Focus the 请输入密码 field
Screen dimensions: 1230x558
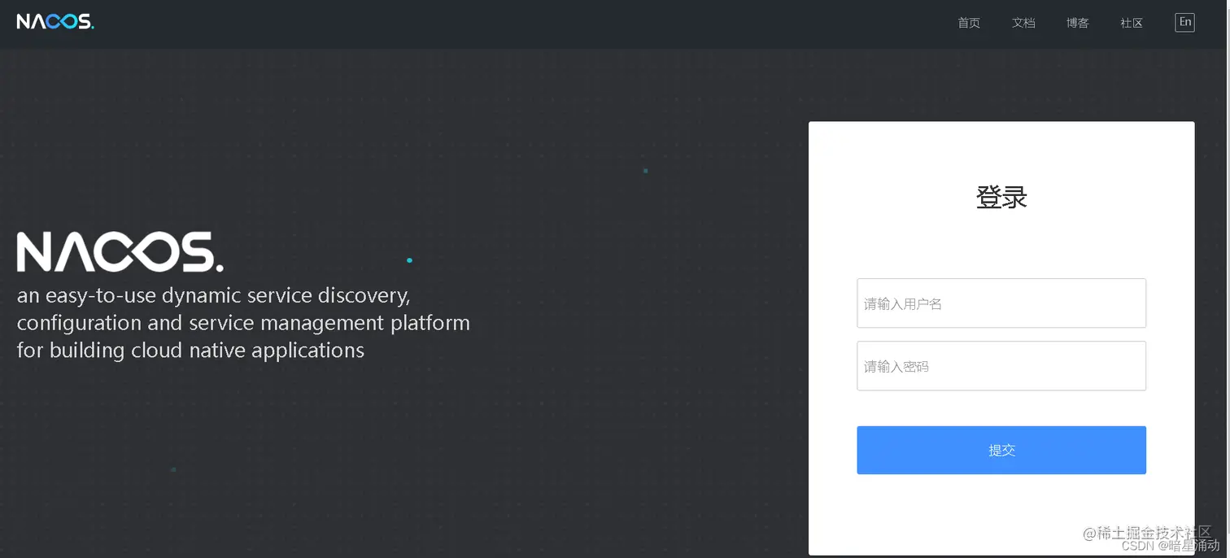(x=1001, y=366)
